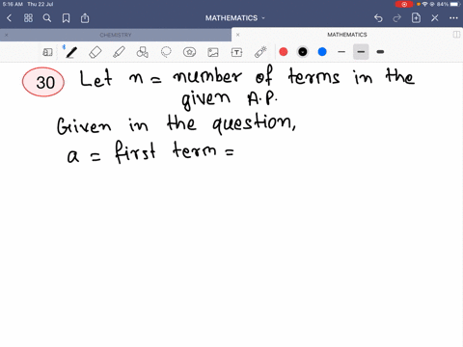
Task: Tap the screen recording indicator
Action: coord(404,4)
